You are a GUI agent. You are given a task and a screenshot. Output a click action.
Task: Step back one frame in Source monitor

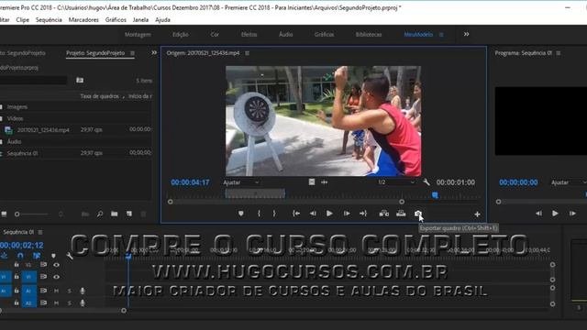click(x=313, y=214)
